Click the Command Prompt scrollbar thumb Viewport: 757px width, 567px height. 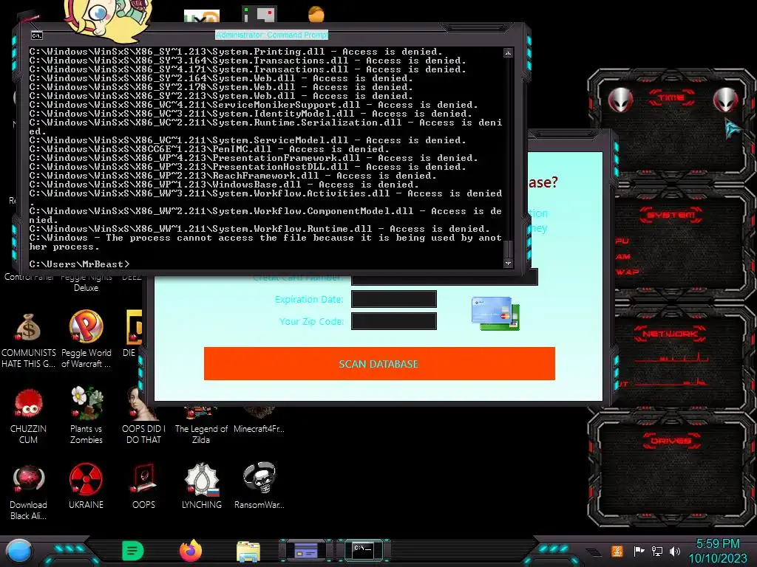tap(508, 250)
